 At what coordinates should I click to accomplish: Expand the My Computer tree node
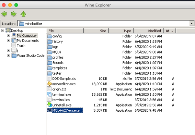coord(8,35)
